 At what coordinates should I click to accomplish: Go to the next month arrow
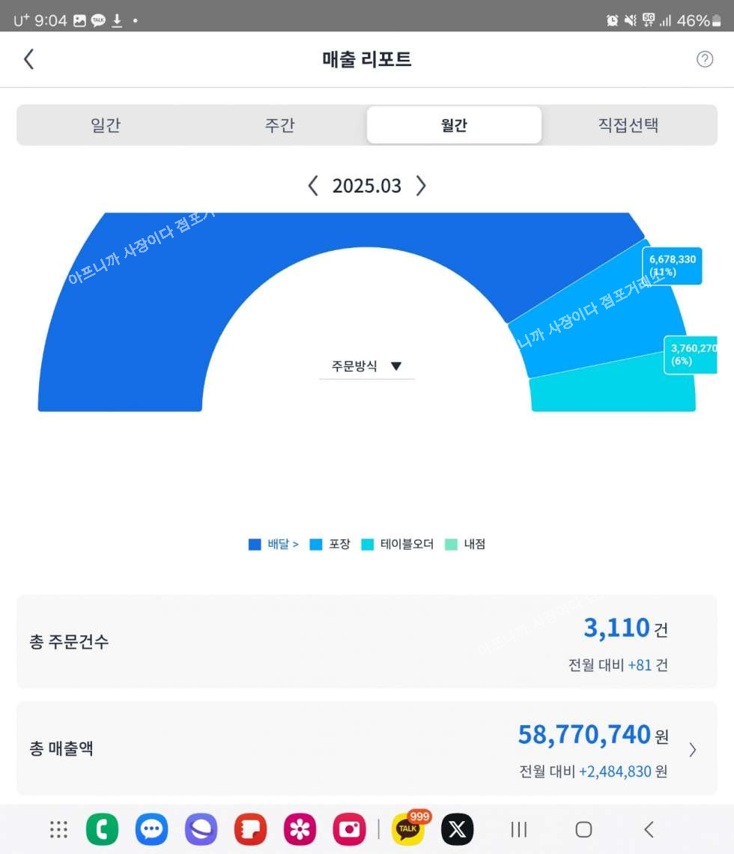tap(421, 186)
